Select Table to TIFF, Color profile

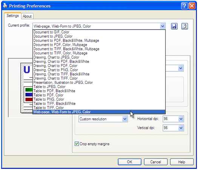(x=99, y=108)
